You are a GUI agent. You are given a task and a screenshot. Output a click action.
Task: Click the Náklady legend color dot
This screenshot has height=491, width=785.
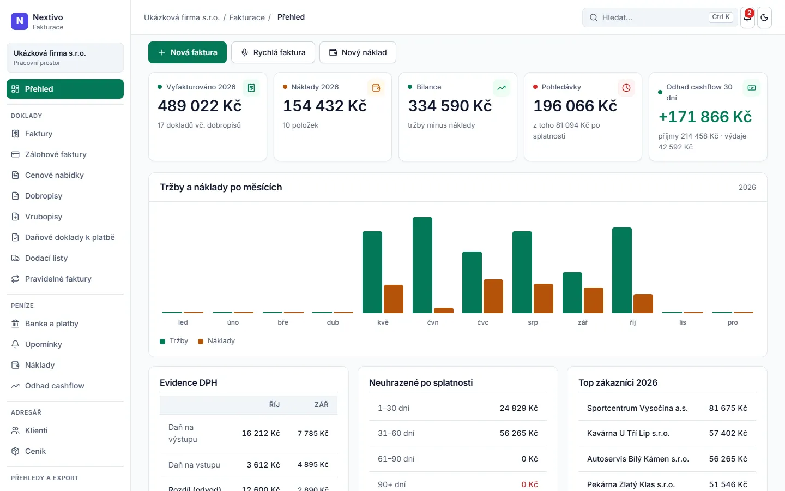tap(201, 342)
